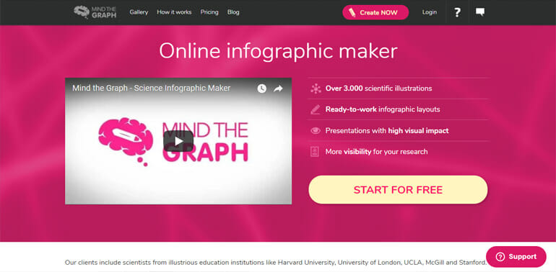Click the START FOR FREE button
This screenshot has height=272, width=556.
pyautogui.click(x=398, y=190)
